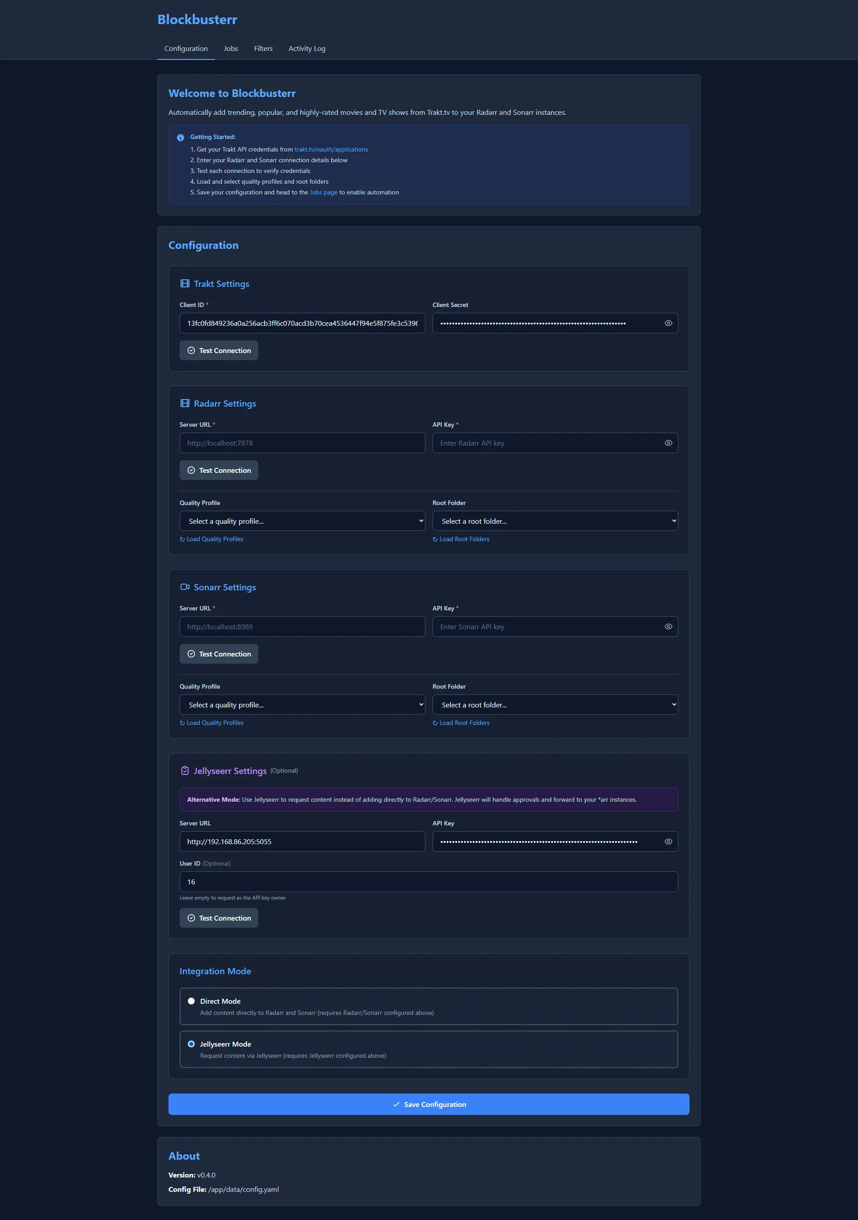Image resolution: width=858 pixels, height=1220 pixels.
Task: Click the clipboard icon beside Jellyseerr Settings
Action: pyautogui.click(x=185, y=770)
